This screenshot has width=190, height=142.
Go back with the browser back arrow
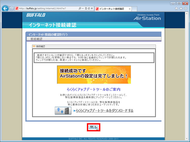click(x=5, y=8)
